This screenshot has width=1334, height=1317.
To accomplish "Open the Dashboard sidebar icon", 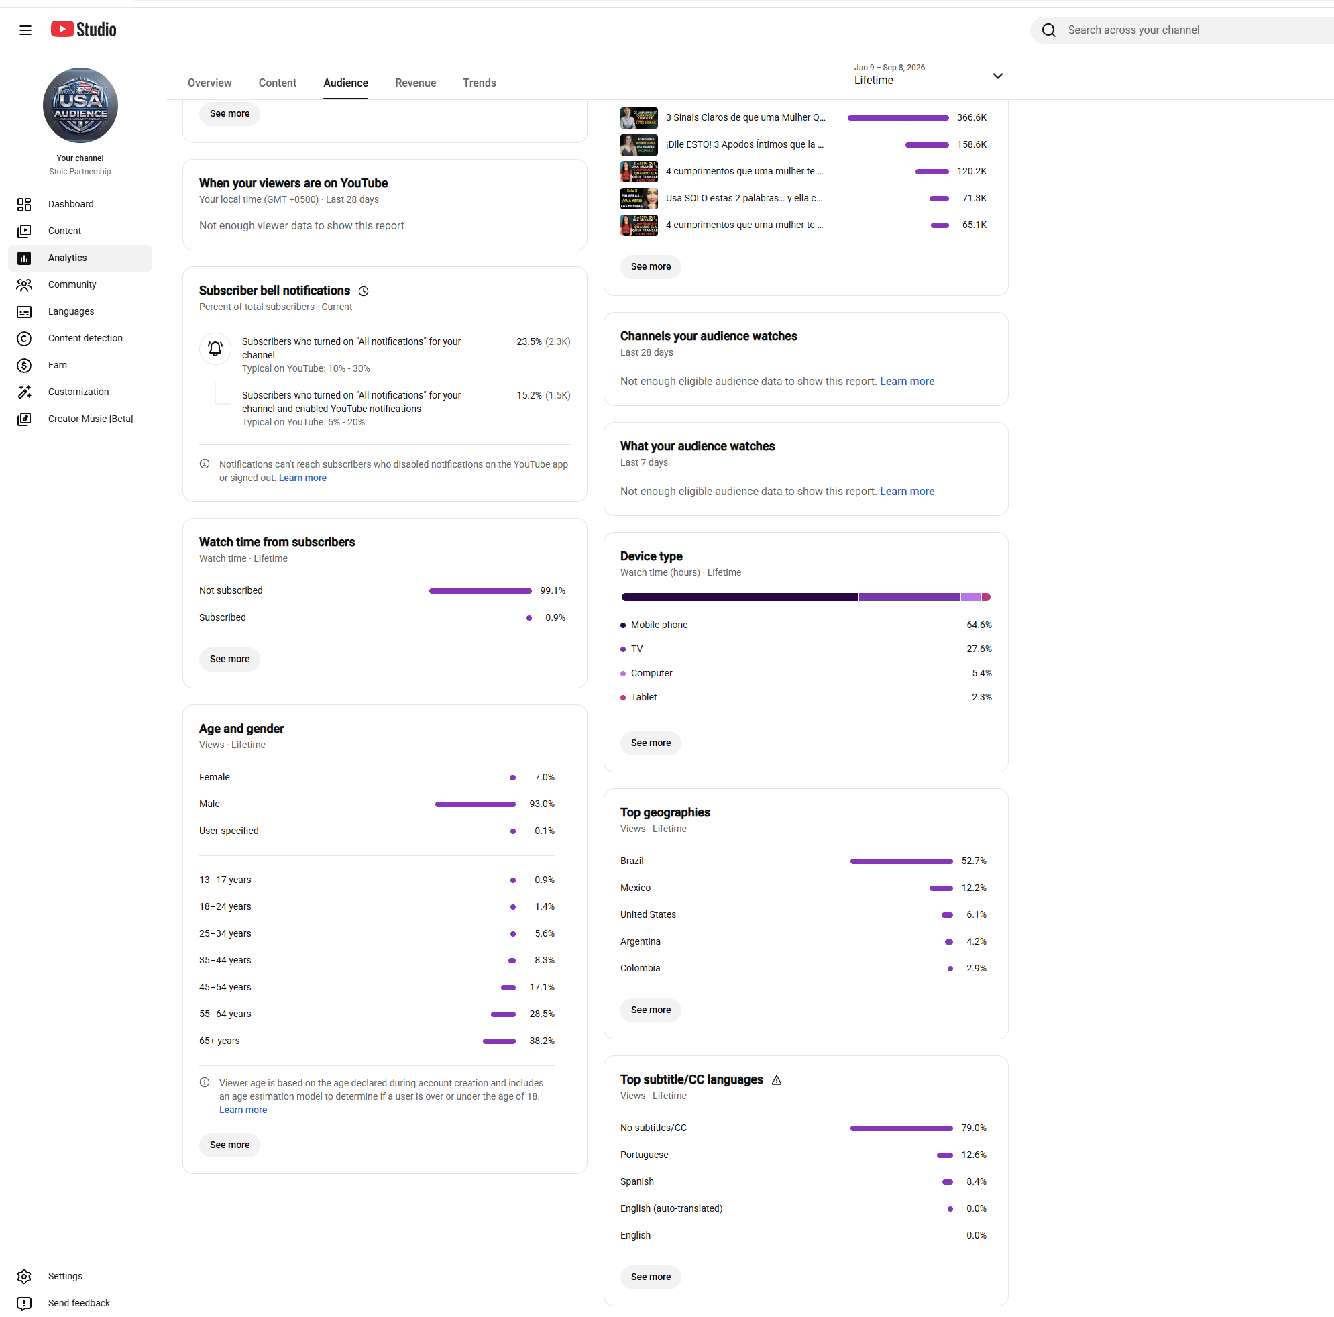I will click(24, 205).
